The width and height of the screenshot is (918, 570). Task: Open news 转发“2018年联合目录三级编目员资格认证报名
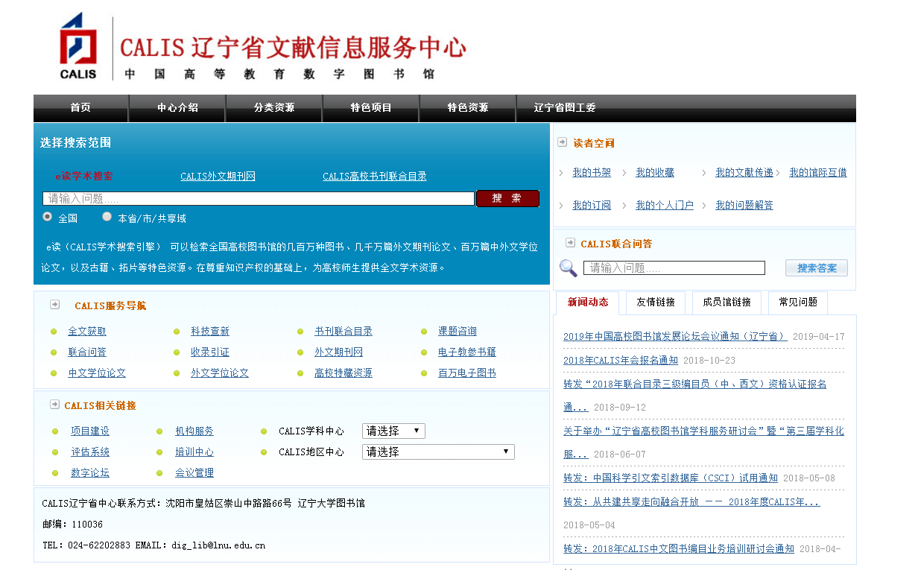694,396
